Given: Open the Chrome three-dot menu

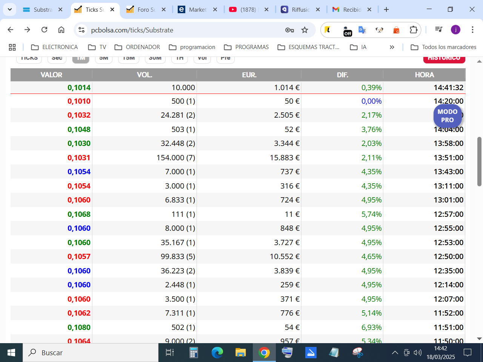Looking at the screenshot, I should point(472,30).
